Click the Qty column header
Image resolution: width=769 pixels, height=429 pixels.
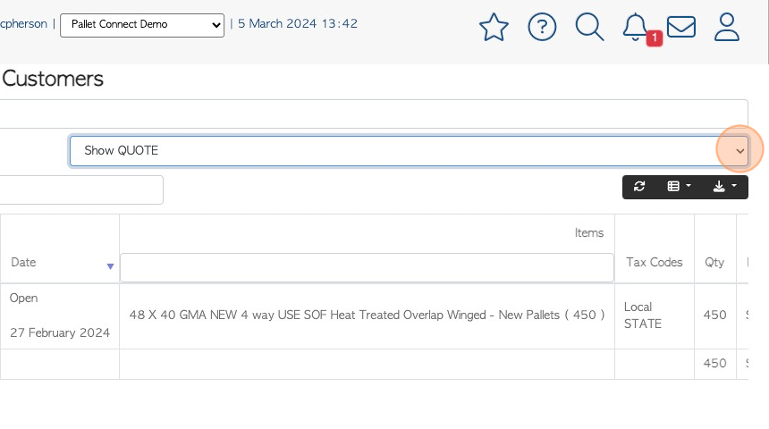pyautogui.click(x=714, y=262)
